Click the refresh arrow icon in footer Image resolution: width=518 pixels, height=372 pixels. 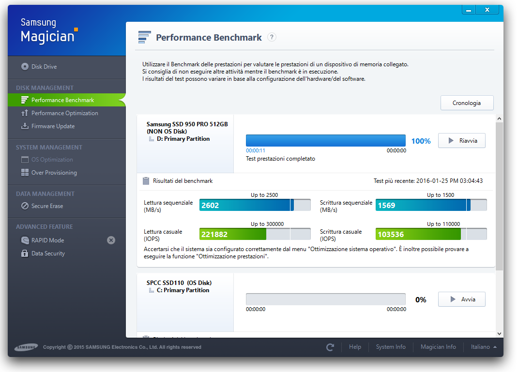(330, 347)
